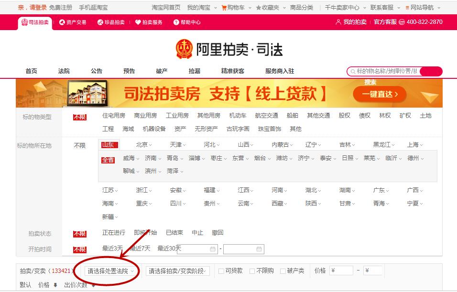The image size is (457, 292).
Task: Click the minimum price ¥ field
Action: pyautogui.click(x=341, y=270)
